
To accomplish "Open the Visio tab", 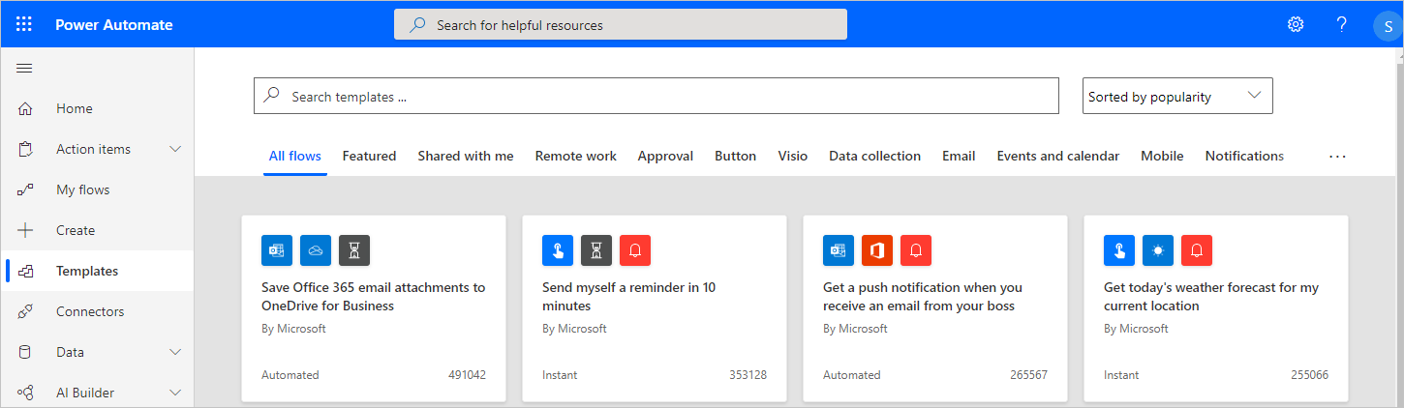I will point(792,156).
